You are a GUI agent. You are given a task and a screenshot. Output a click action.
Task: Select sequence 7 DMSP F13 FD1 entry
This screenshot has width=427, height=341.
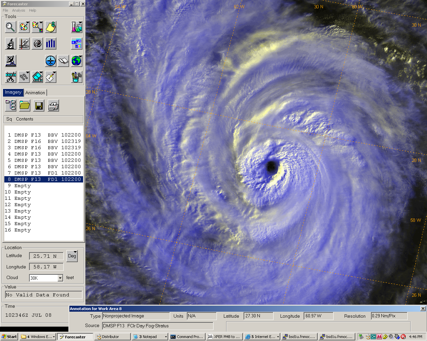(44, 173)
